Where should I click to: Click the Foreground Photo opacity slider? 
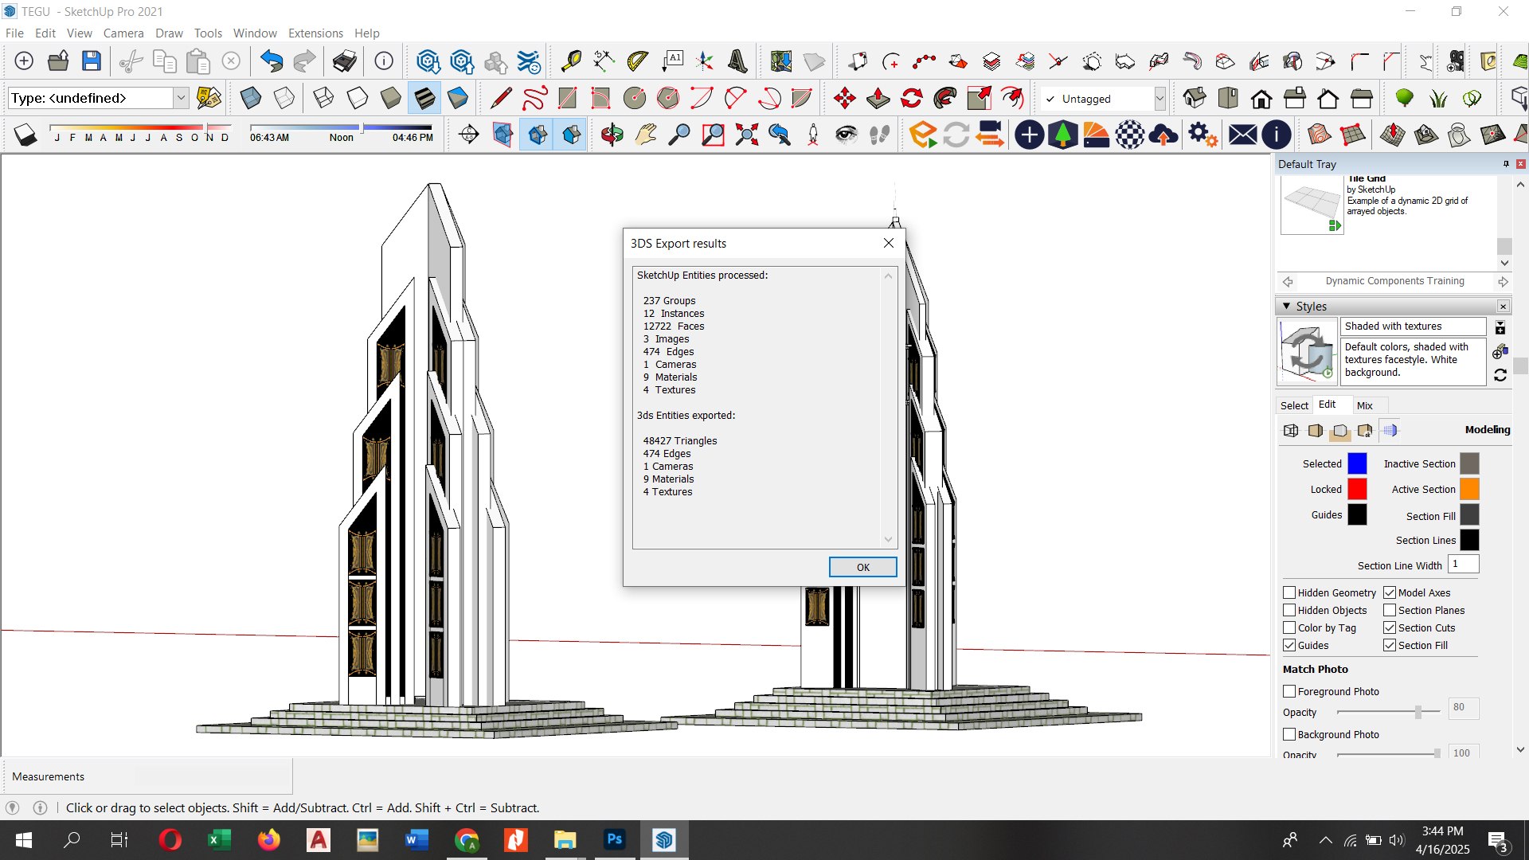coord(1390,712)
